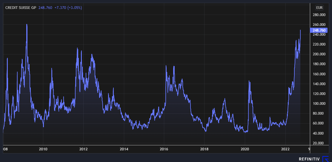The width and height of the screenshot is (332, 162).
Task: Click the 180.000 price axis label
Action: [x=319, y=64]
